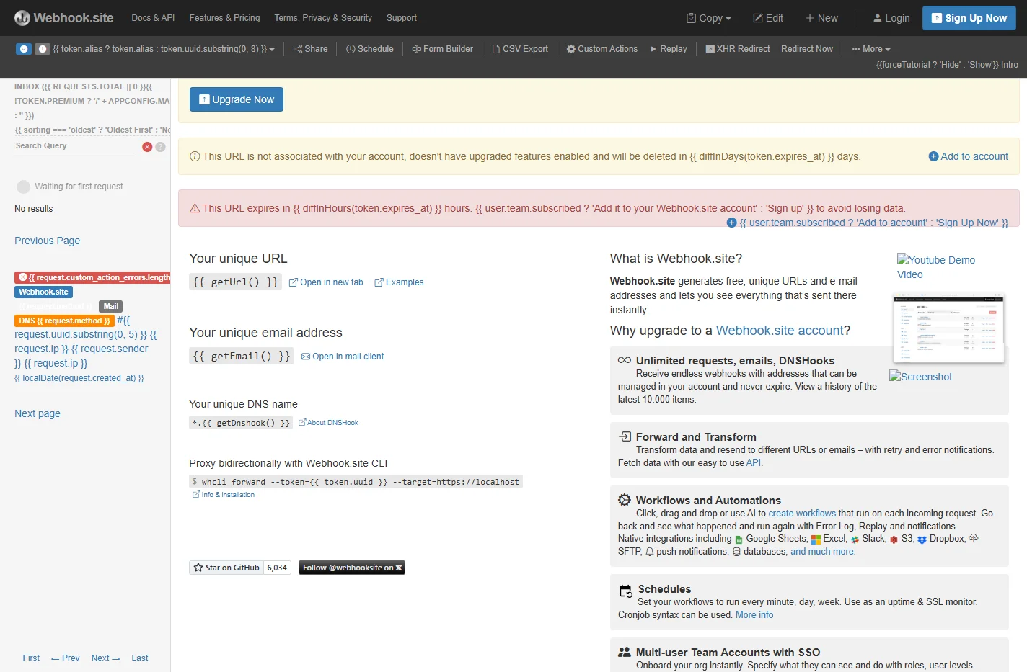Go to Previous Page in sidebar

click(x=48, y=241)
